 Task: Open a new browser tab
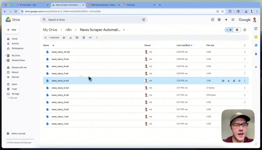pos(160,5)
